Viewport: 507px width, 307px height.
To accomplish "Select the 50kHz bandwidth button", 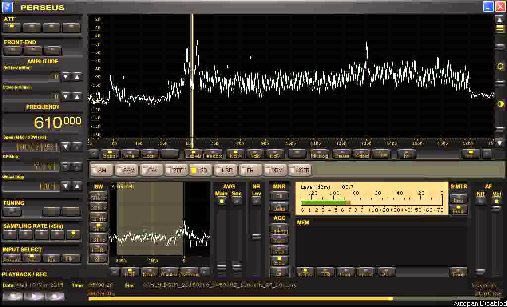I will (x=99, y=197).
